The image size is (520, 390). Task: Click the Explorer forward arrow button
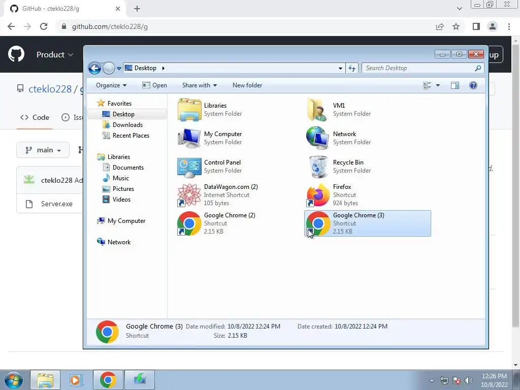(109, 69)
